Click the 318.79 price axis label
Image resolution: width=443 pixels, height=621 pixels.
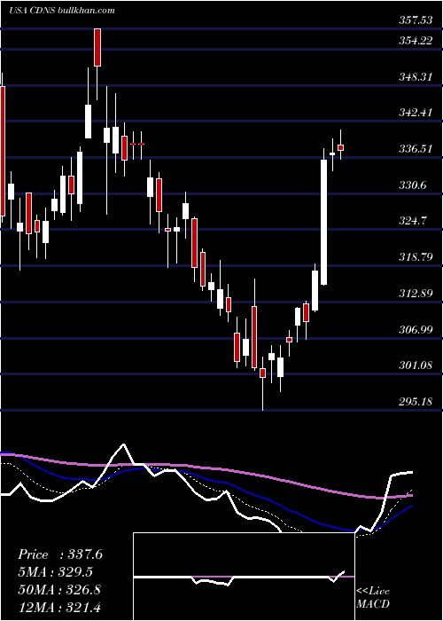click(x=416, y=257)
